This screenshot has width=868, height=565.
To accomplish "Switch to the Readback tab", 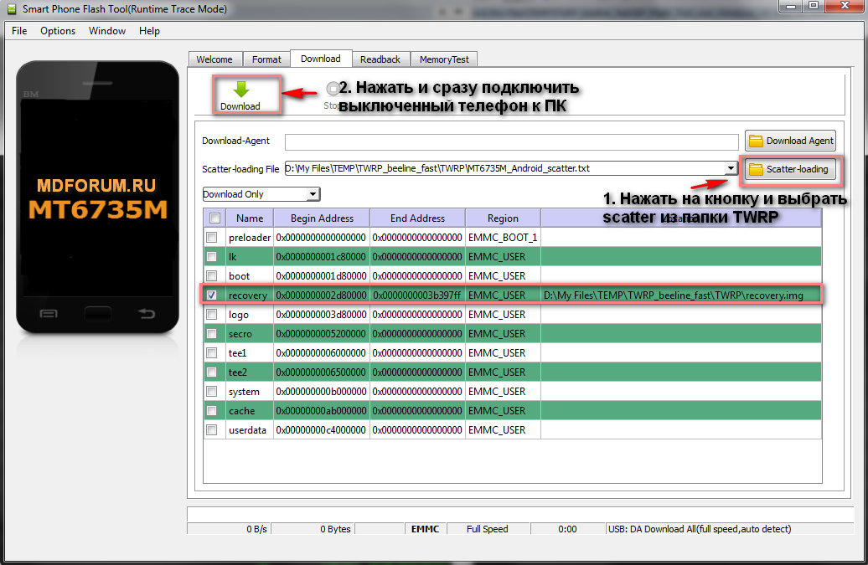I will [x=380, y=59].
